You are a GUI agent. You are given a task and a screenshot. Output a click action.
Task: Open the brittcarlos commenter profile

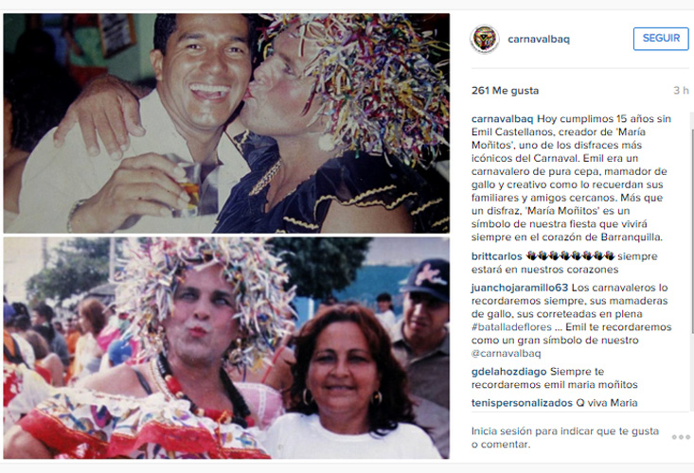point(497,256)
